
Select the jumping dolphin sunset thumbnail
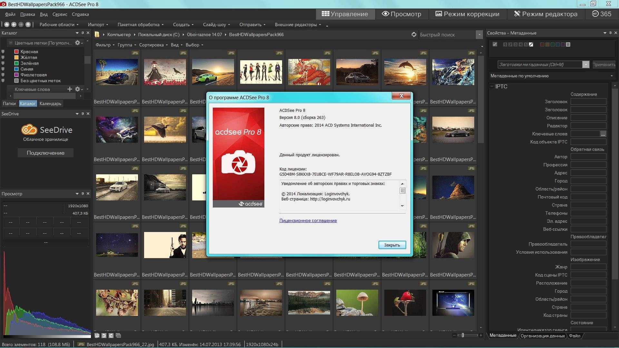(x=405, y=72)
